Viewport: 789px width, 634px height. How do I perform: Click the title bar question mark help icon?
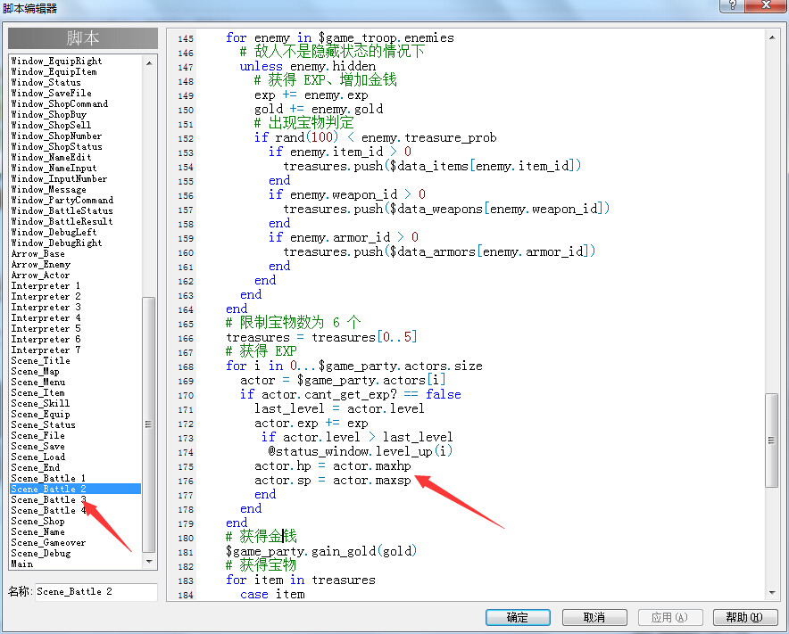(732, 5)
